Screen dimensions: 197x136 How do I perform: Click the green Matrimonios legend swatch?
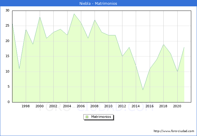[87, 117]
